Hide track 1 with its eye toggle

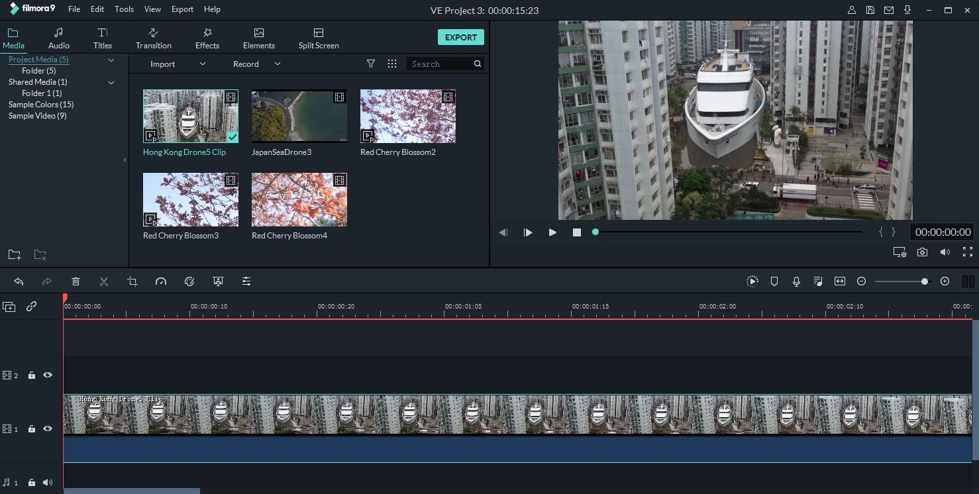(47, 428)
